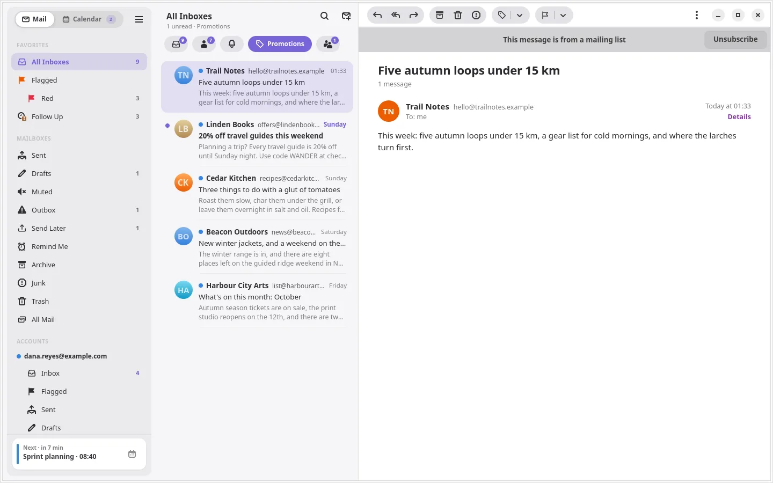
Task: Open the Follow Up folder
Action: coord(79,116)
